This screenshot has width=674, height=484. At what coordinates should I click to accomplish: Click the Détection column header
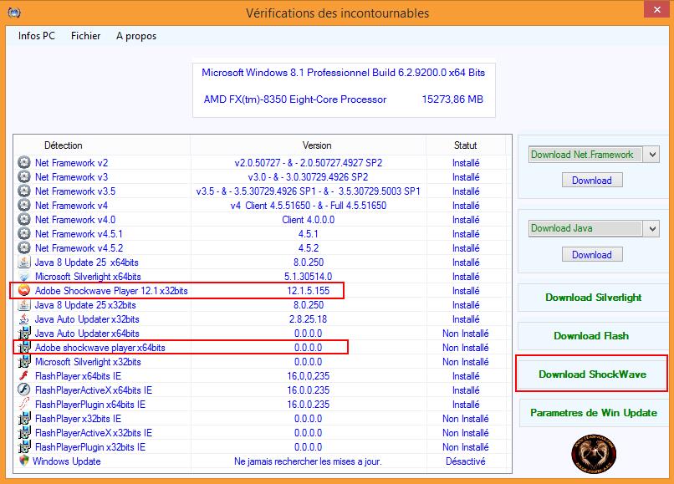pos(64,145)
